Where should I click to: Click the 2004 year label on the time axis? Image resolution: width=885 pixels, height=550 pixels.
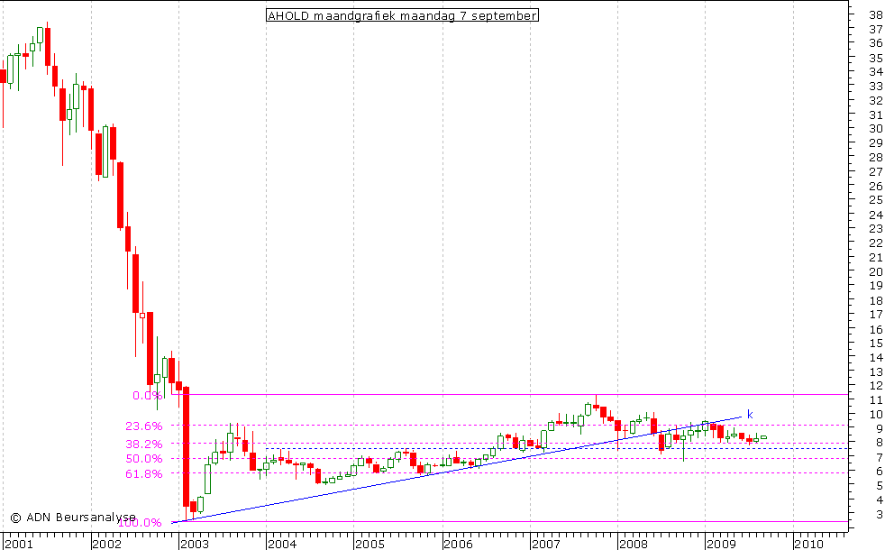pyautogui.click(x=282, y=544)
